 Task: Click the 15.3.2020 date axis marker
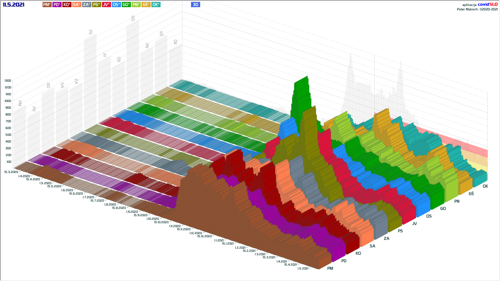pos(11,172)
